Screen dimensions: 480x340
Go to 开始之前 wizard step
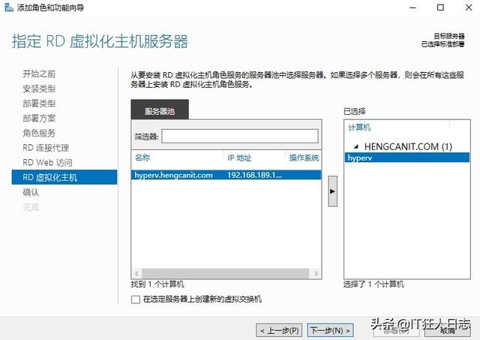[x=39, y=74]
